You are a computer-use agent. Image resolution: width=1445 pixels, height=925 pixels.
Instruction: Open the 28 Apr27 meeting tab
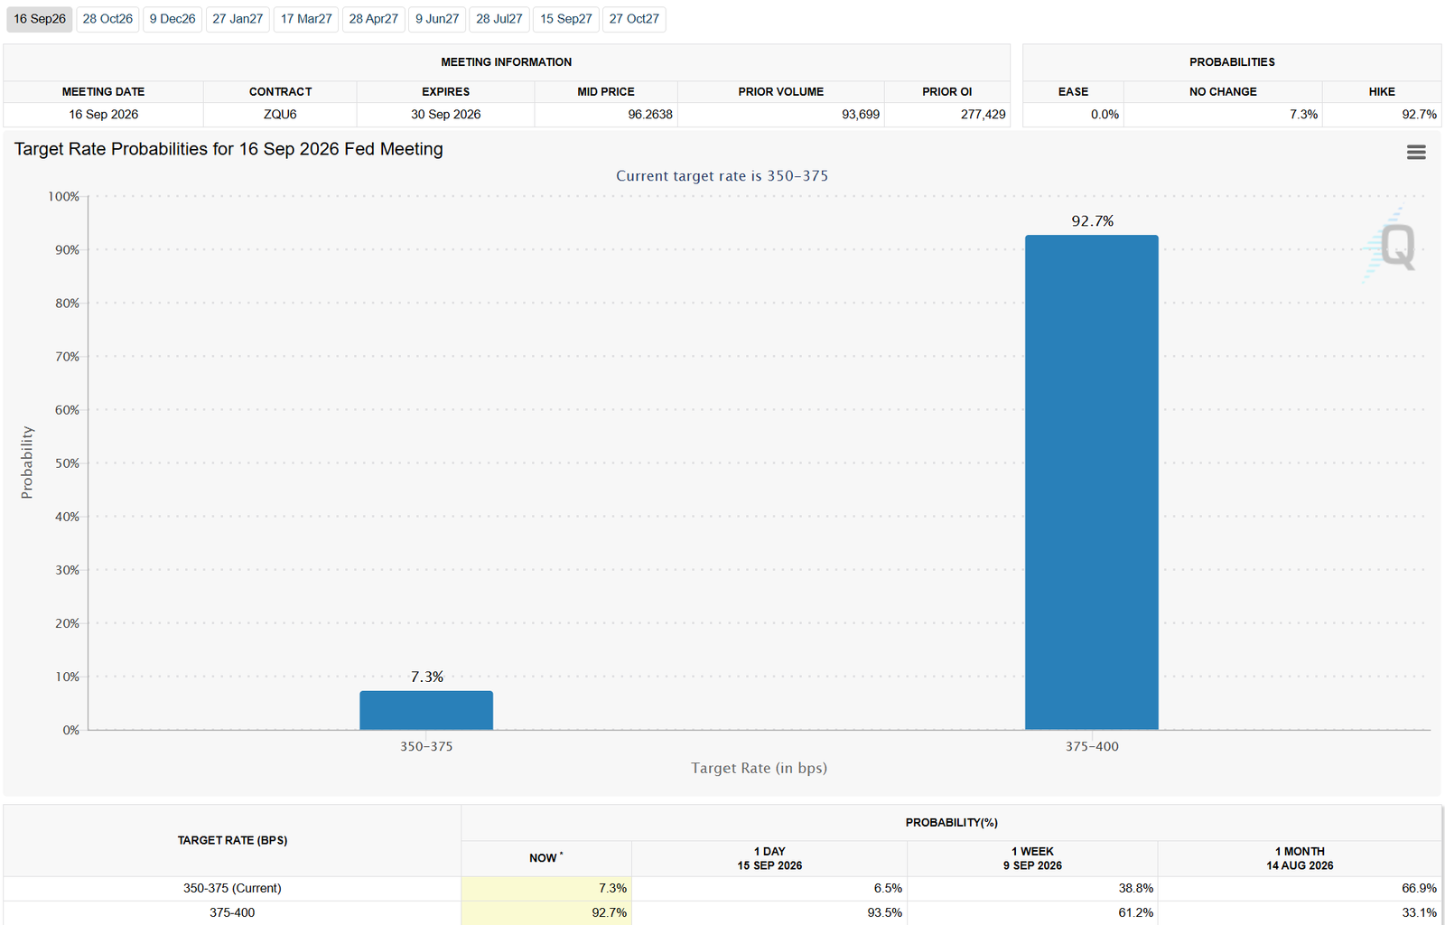tap(373, 19)
